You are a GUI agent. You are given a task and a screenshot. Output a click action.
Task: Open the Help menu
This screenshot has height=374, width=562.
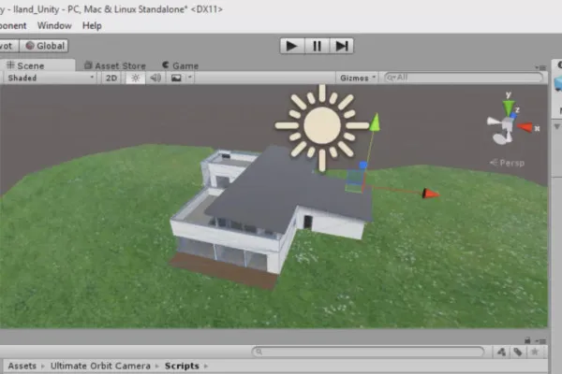pos(92,26)
